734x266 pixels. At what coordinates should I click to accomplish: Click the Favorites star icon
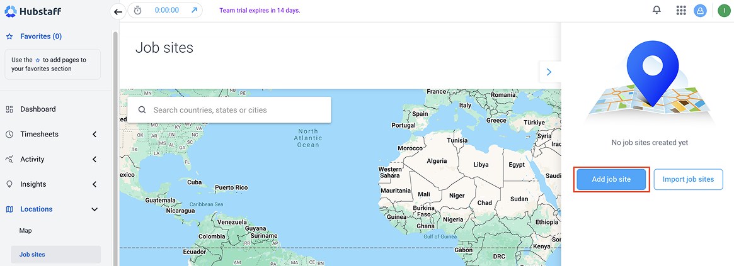(9, 36)
